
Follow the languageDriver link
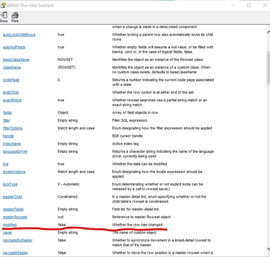pos(15,151)
